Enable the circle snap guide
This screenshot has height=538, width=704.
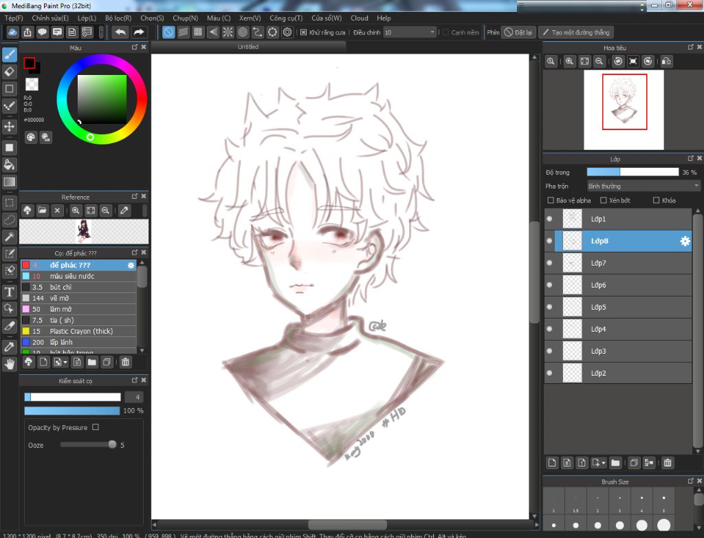pos(243,32)
